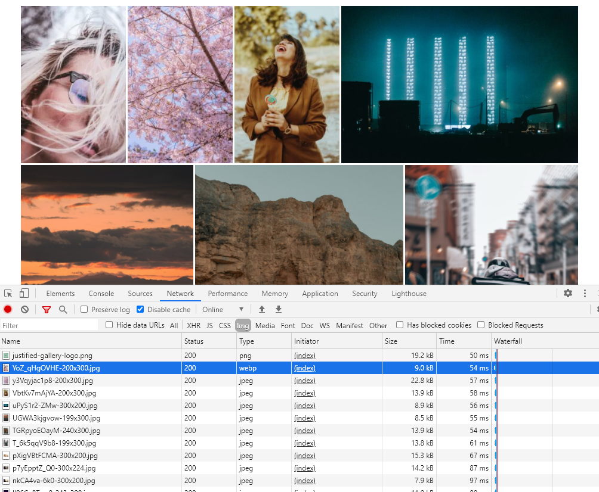Open (index) initiator link for justified-gallery-logo.png
Screen dimensions: 599x492
click(305, 356)
